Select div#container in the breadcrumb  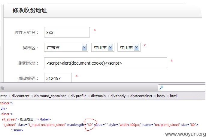point(141,96)
